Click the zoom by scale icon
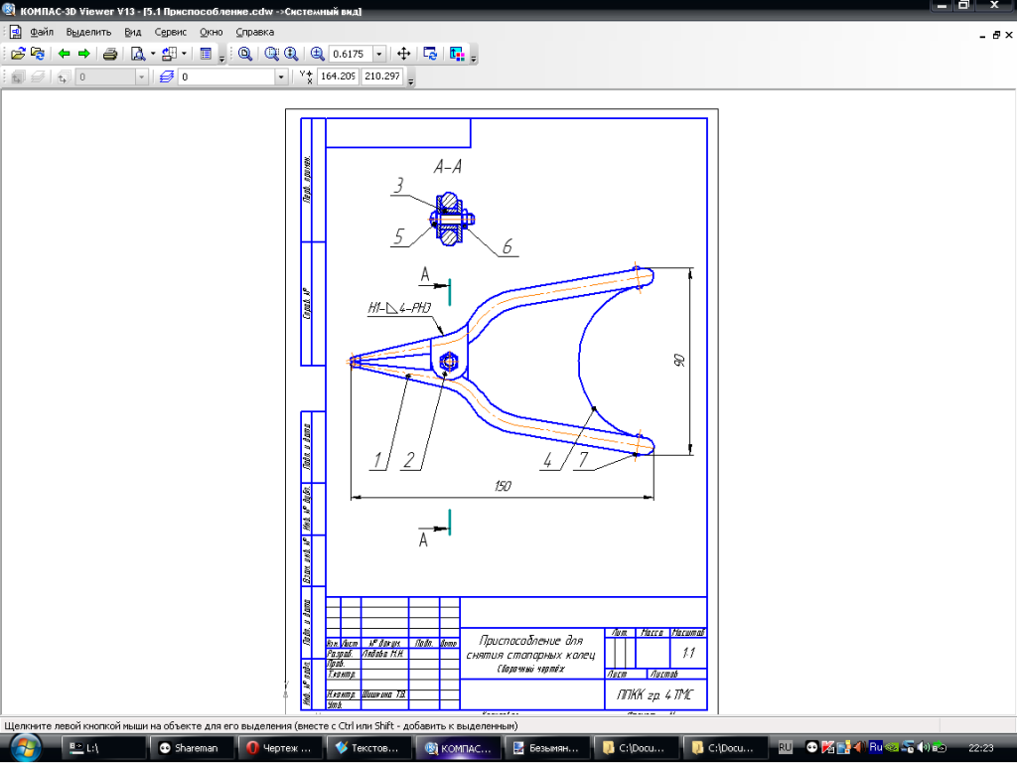 317,54
